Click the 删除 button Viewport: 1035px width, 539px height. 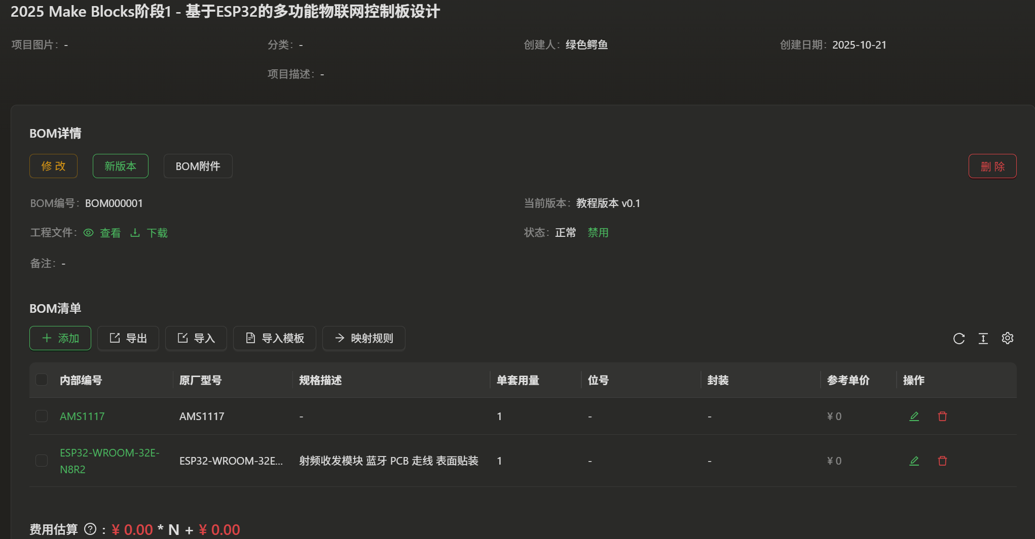(991, 166)
